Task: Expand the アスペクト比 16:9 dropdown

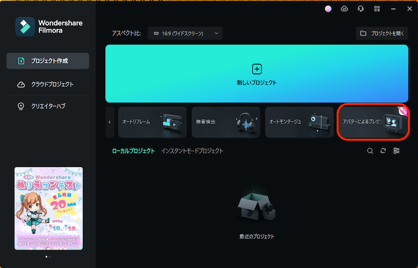Action: point(185,33)
